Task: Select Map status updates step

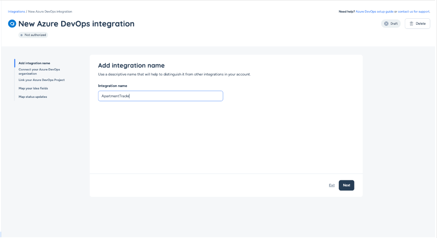Action: (33, 97)
